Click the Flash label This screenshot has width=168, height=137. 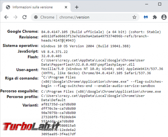33,57
